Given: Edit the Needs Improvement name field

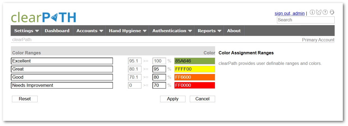Looking at the screenshot, I should coord(62,85).
